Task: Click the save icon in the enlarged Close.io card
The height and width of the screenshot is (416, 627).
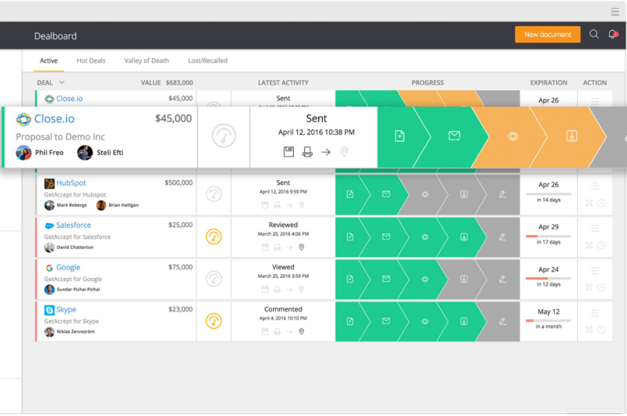Action: [289, 152]
